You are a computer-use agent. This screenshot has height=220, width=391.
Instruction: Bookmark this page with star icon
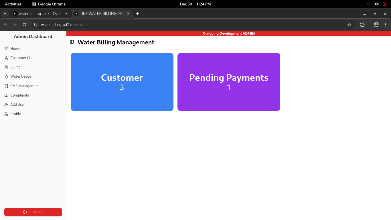point(349,25)
